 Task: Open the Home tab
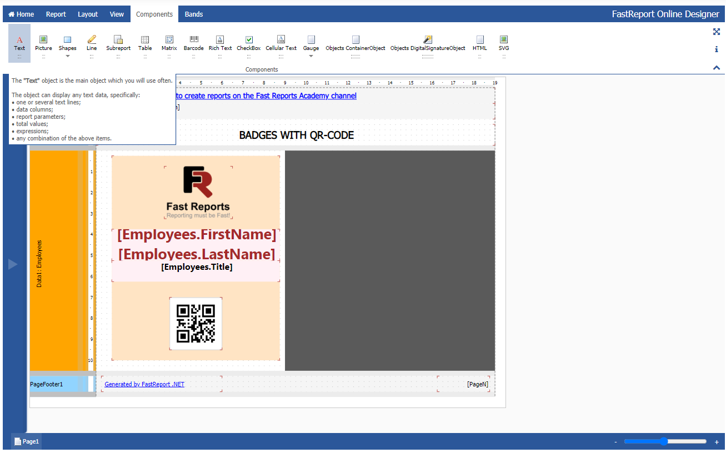21,14
